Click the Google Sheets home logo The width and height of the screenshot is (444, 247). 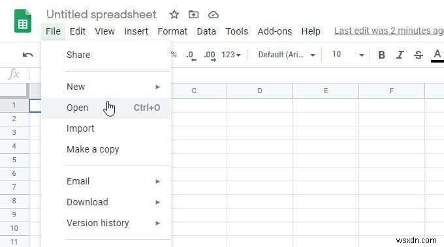click(x=23, y=21)
